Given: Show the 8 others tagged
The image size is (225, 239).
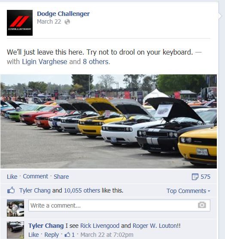Looking at the screenshot, I should (x=96, y=62).
